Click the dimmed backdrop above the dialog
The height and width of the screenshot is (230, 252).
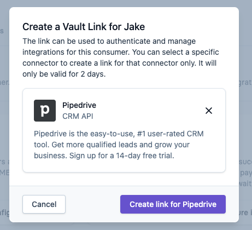click(126, 3)
